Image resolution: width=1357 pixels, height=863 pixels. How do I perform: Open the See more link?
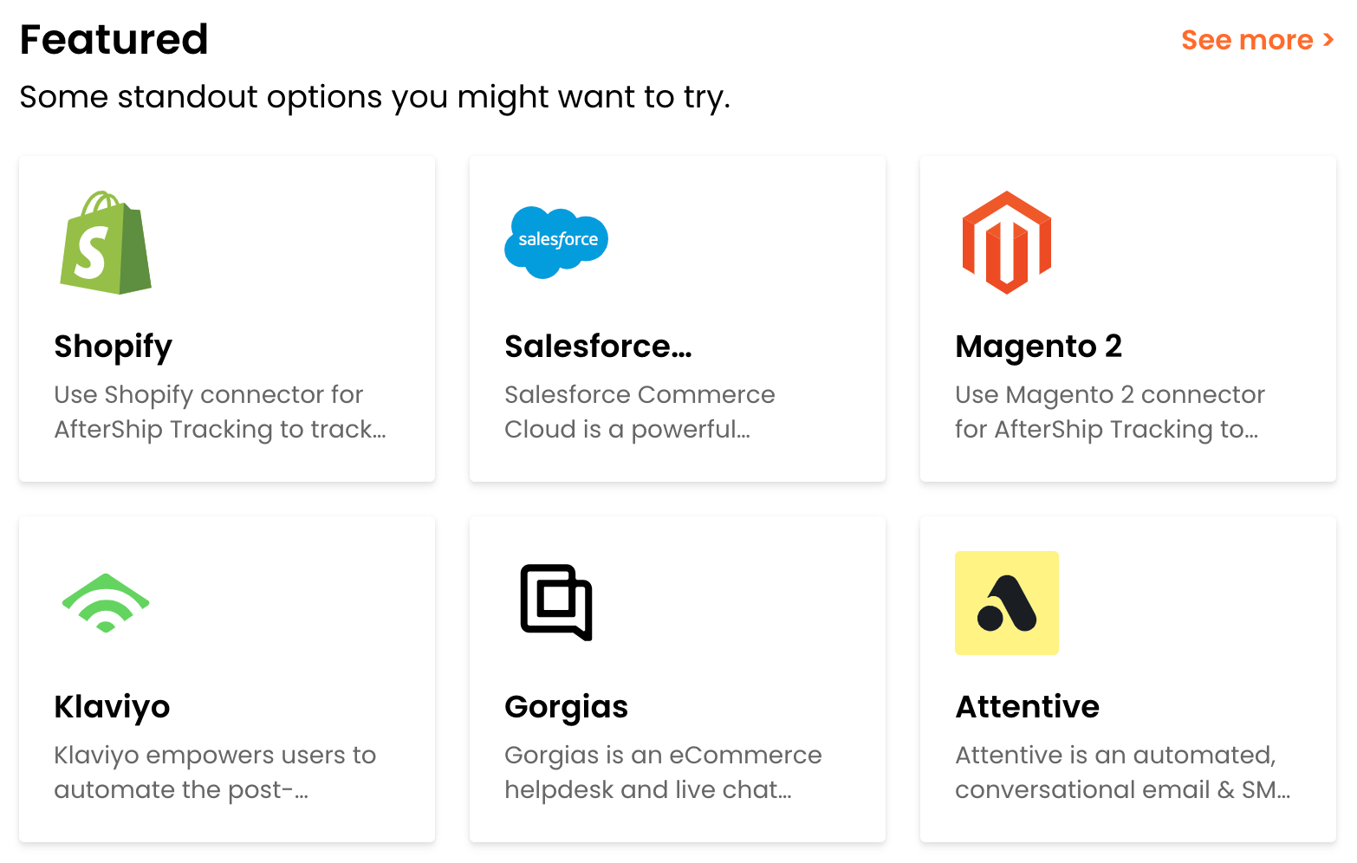click(x=1247, y=40)
